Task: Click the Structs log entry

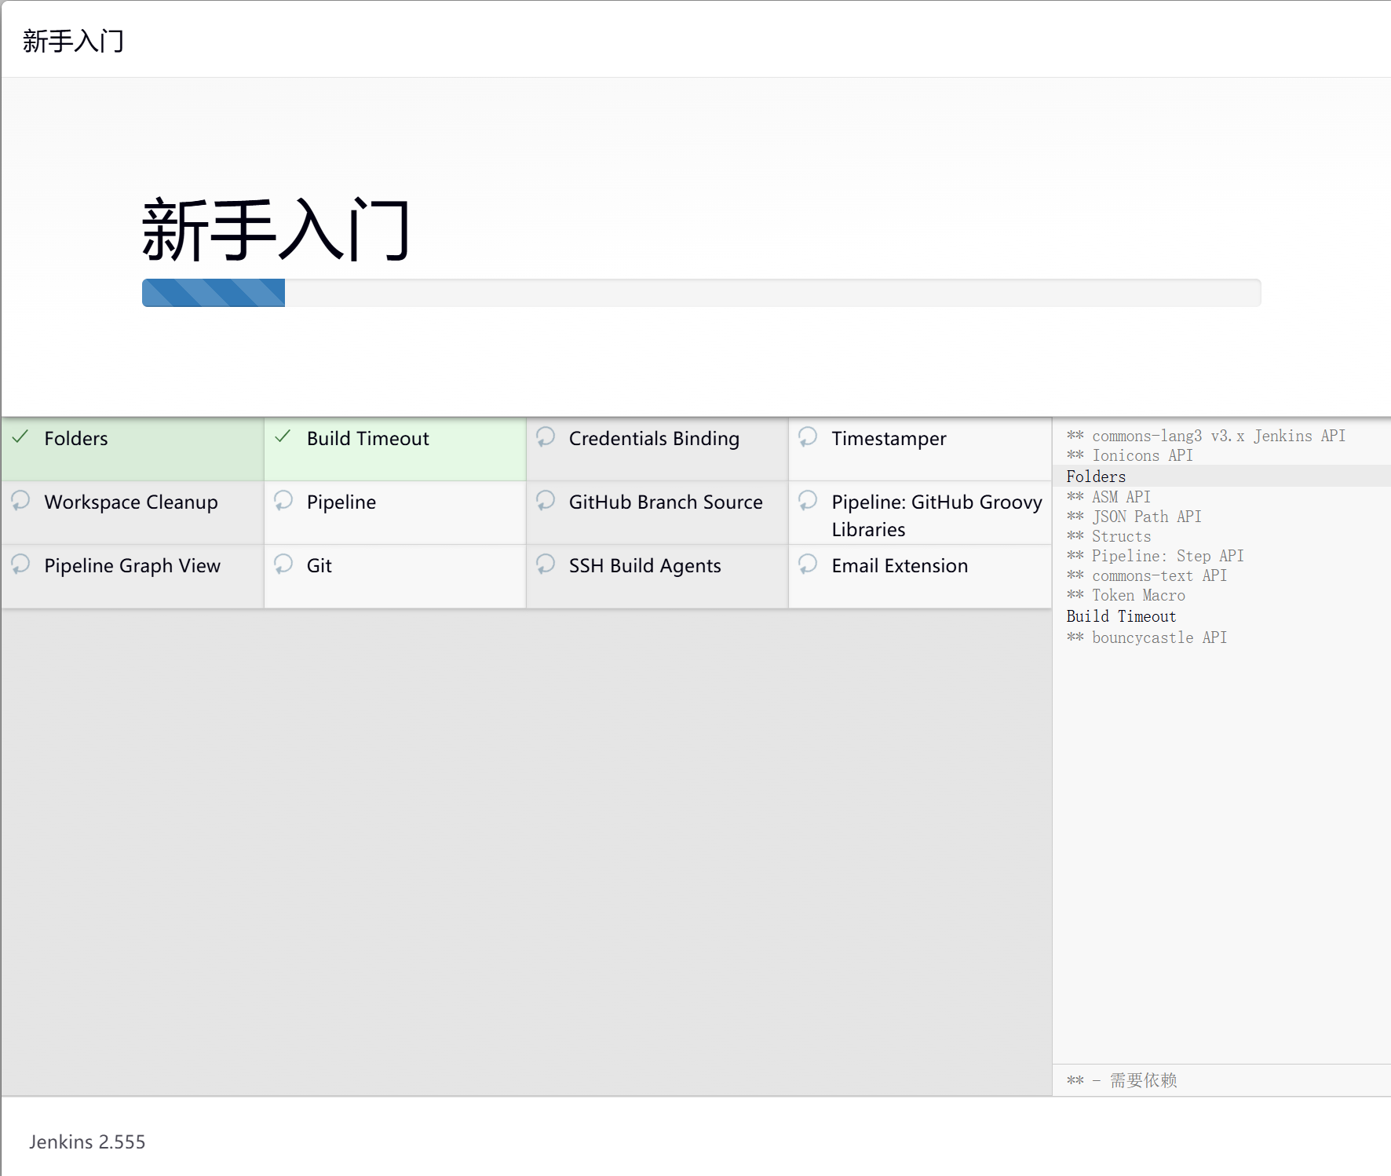Action: [1108, 536]
